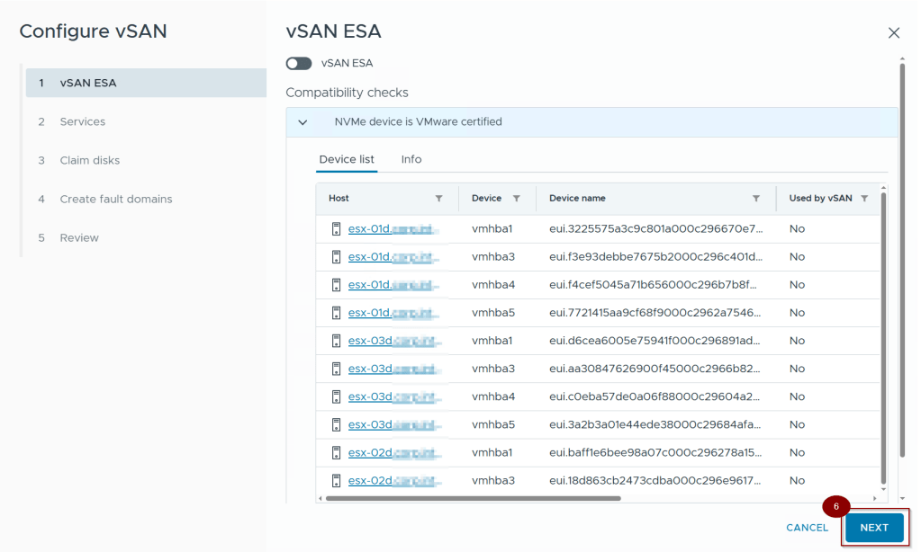Viewport: 921px width, 552px height.
Task: Filter the Device column
Action: 516,199
